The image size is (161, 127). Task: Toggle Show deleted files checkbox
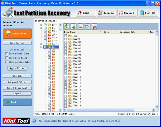(6, 62)
